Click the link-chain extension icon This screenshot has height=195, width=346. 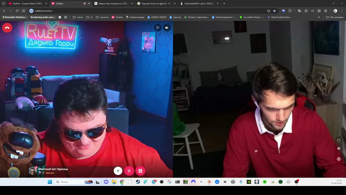point(313,11)
